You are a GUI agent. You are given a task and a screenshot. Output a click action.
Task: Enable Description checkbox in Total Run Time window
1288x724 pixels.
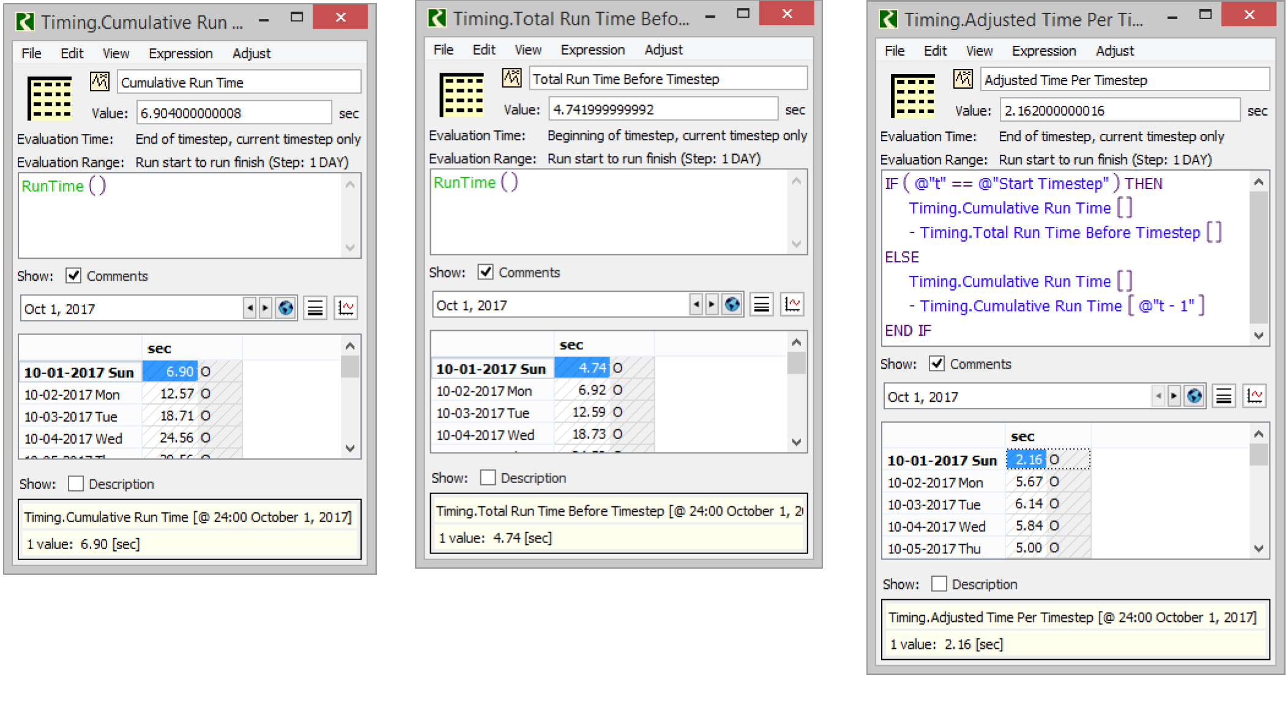pyautogui.click(x=488, y=478)
